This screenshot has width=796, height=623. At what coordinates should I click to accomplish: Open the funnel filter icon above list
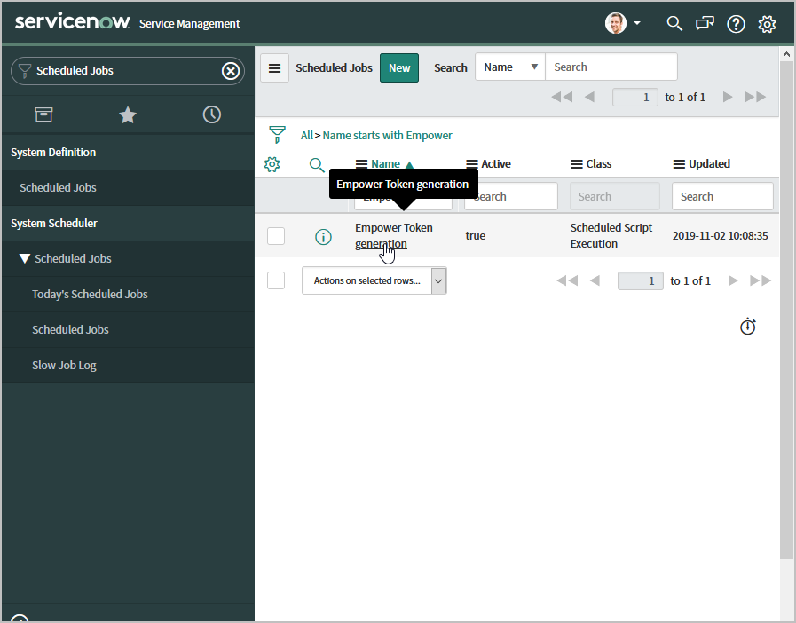coord(278,135)
